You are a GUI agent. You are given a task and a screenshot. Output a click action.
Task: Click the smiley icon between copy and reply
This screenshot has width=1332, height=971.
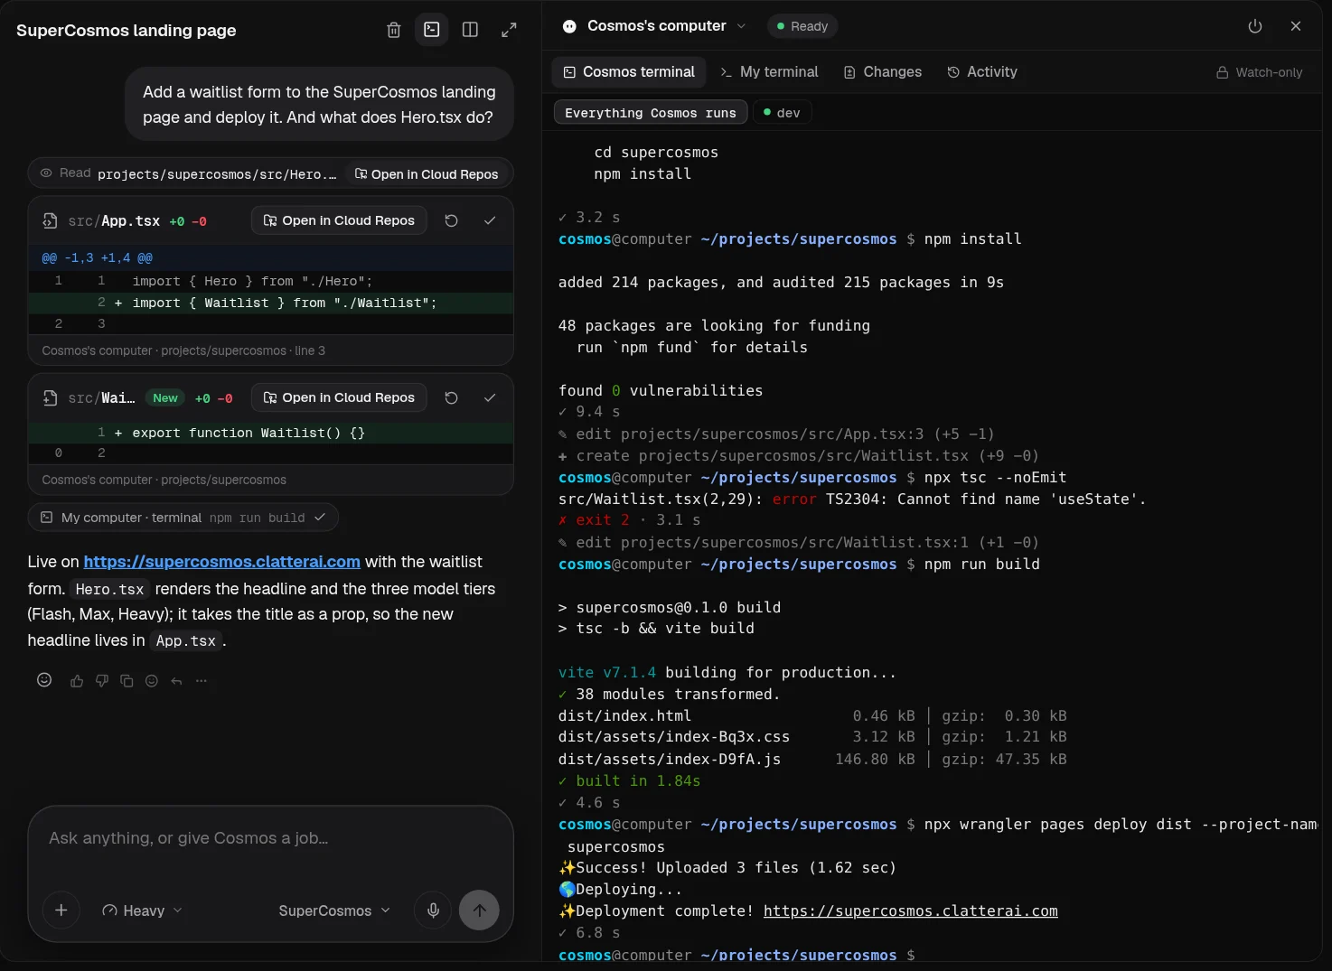click(152, 681)
